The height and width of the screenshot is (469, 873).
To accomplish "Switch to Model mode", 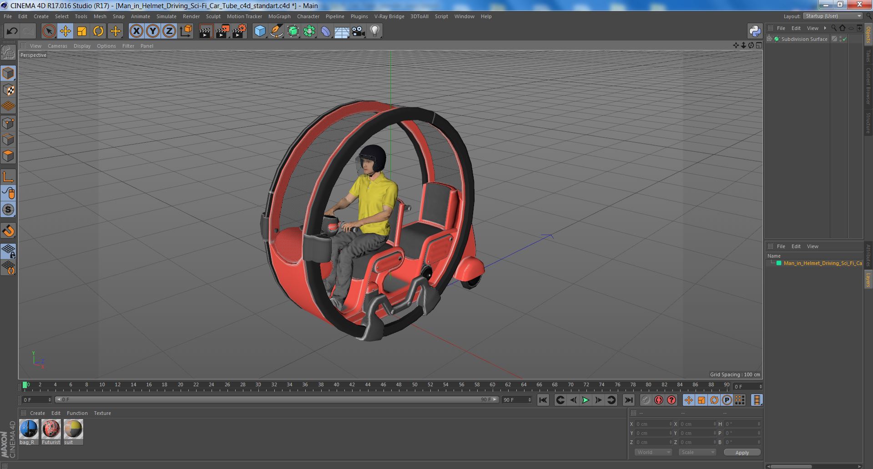I will click(8, 73).
